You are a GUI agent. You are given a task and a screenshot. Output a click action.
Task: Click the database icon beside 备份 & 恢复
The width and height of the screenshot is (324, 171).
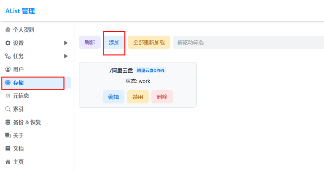click(8, 122)
